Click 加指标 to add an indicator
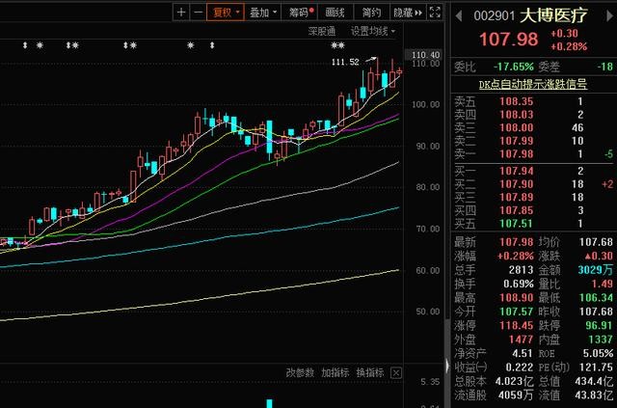The image size is (617, 408). tap(335, 372)
